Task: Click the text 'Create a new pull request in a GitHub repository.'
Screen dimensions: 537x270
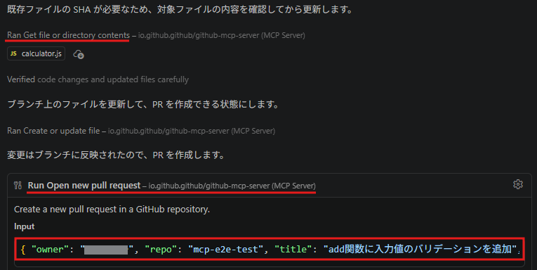Action: pyautogui.click(x=112, y=210)
